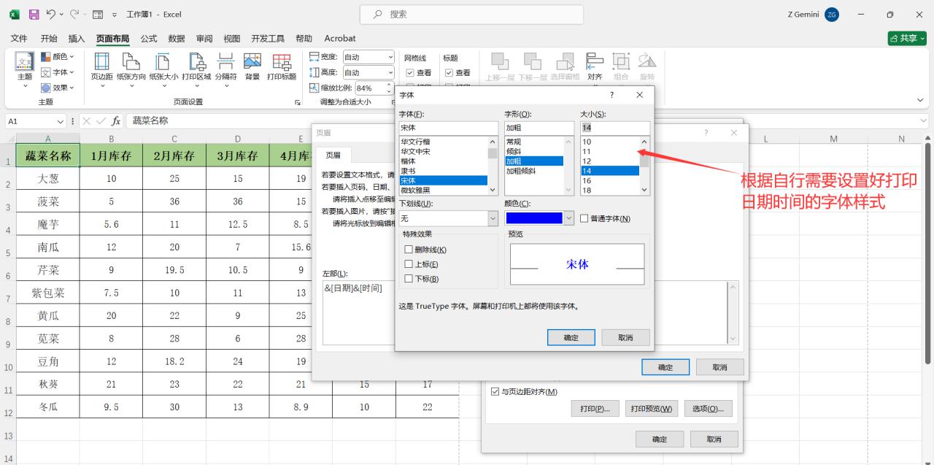Click the ZG account avatar

coord(832,15)
